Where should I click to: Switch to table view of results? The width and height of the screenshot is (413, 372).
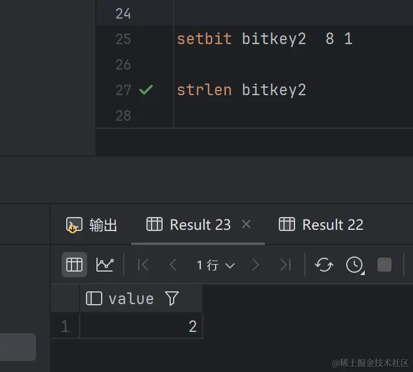click(74, 265)
